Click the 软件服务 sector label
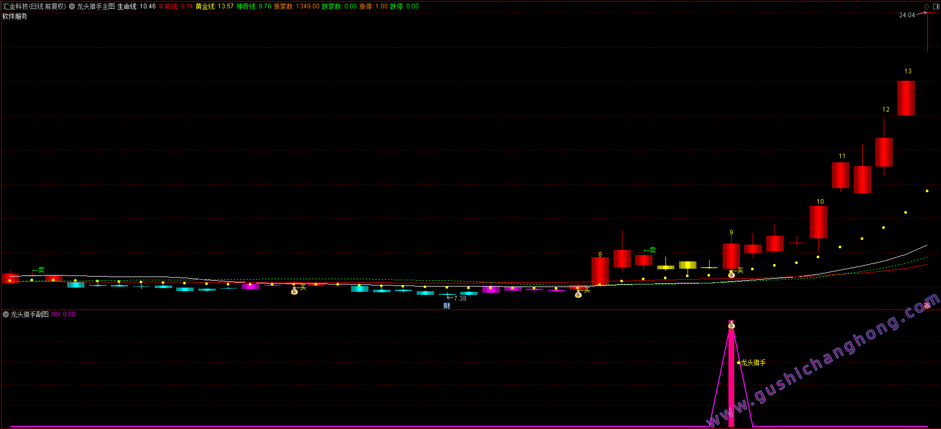The width and height of the screenshot is (941, 429). pyautogui.click(x=15, y=17)
